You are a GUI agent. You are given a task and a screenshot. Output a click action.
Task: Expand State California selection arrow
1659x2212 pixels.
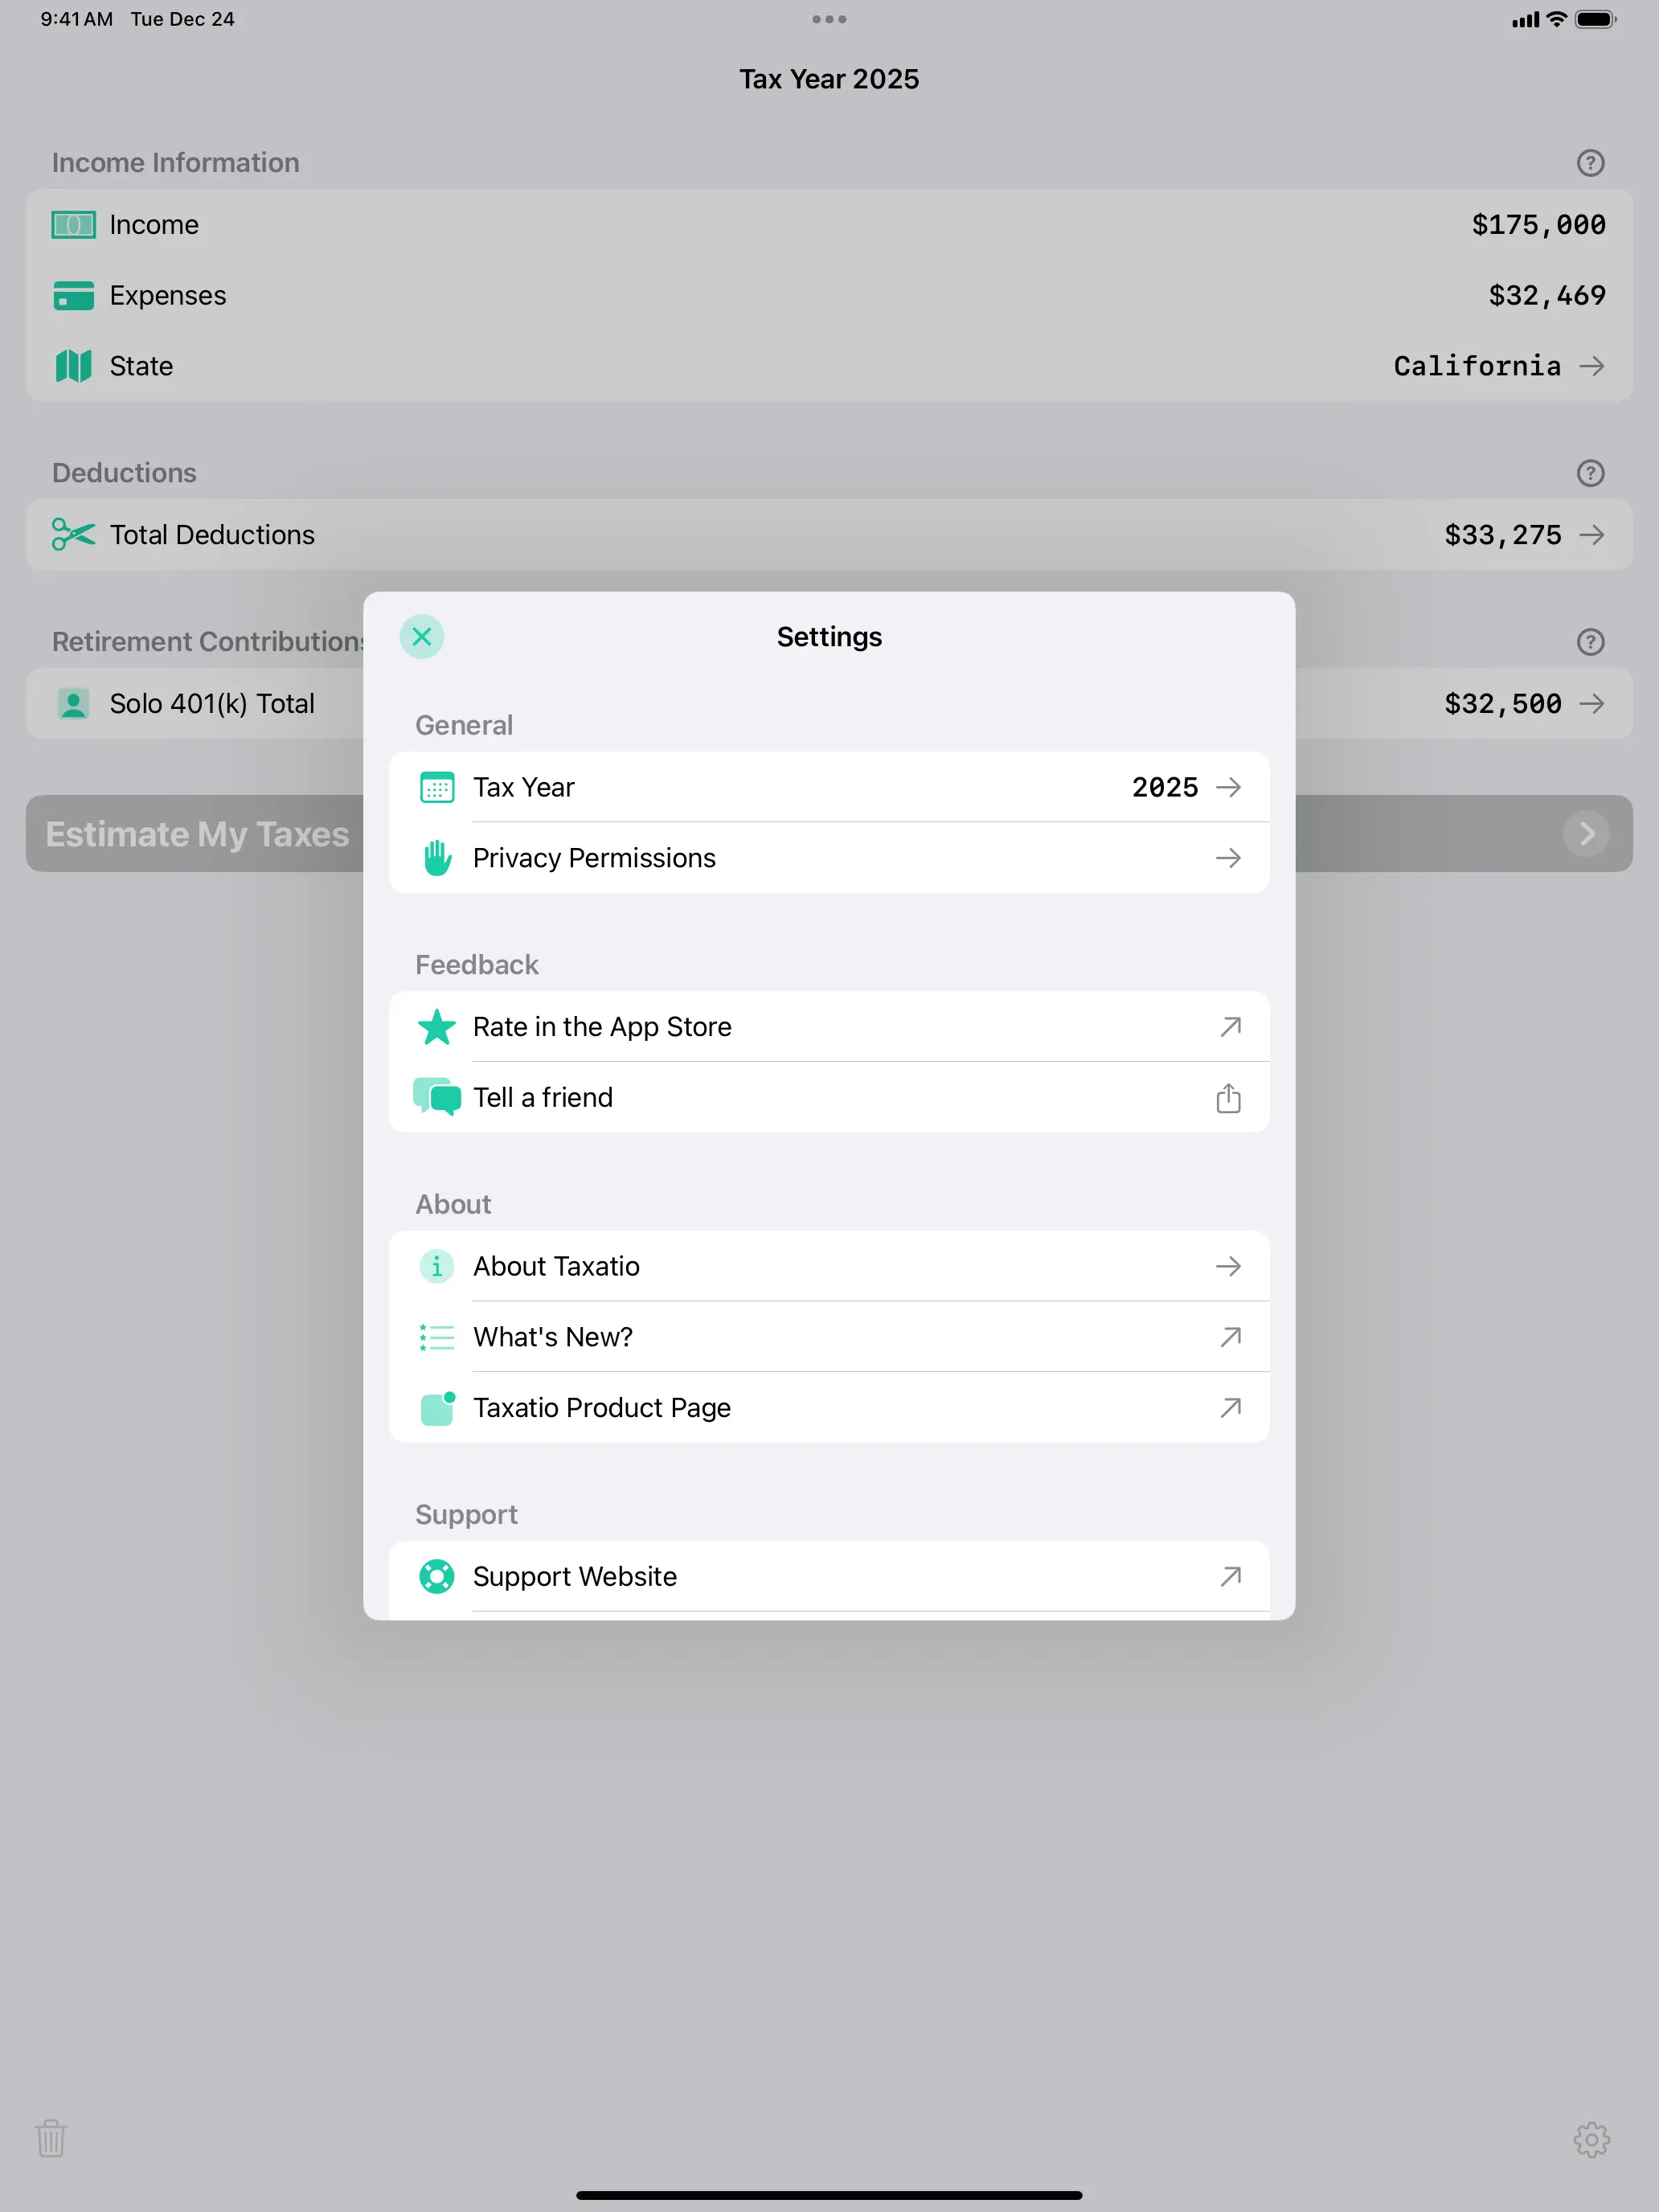click(1592, 366)
